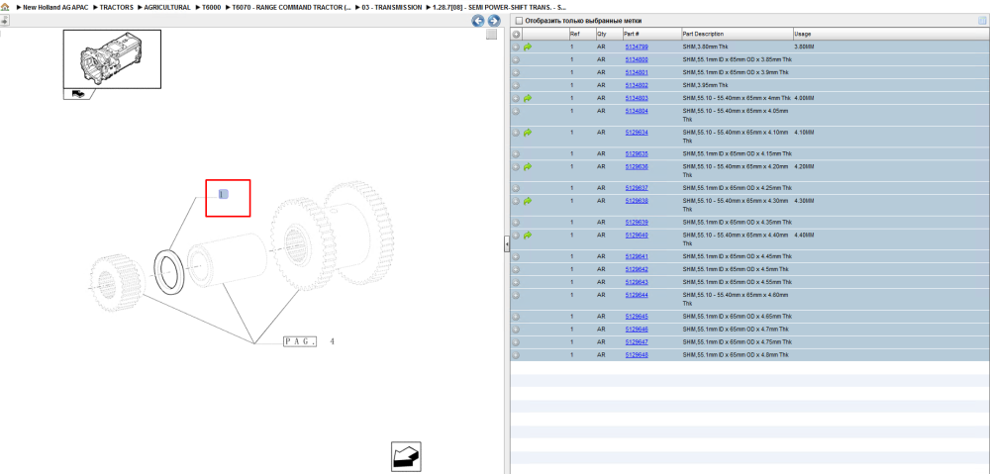Open AGRICULTURAL breadcrumb

166,7
